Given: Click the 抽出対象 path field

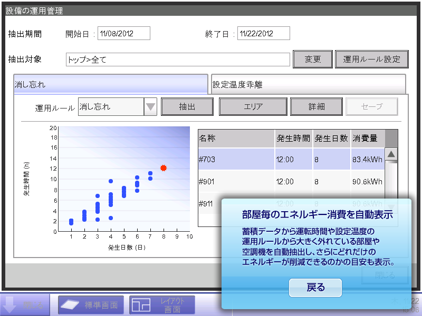Looking at the screenshot, I should tap(178, 60).
